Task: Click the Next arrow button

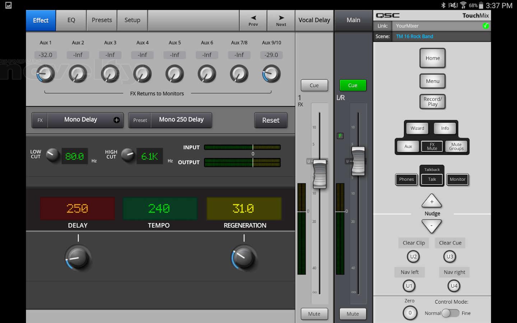Action: (281, 20)
